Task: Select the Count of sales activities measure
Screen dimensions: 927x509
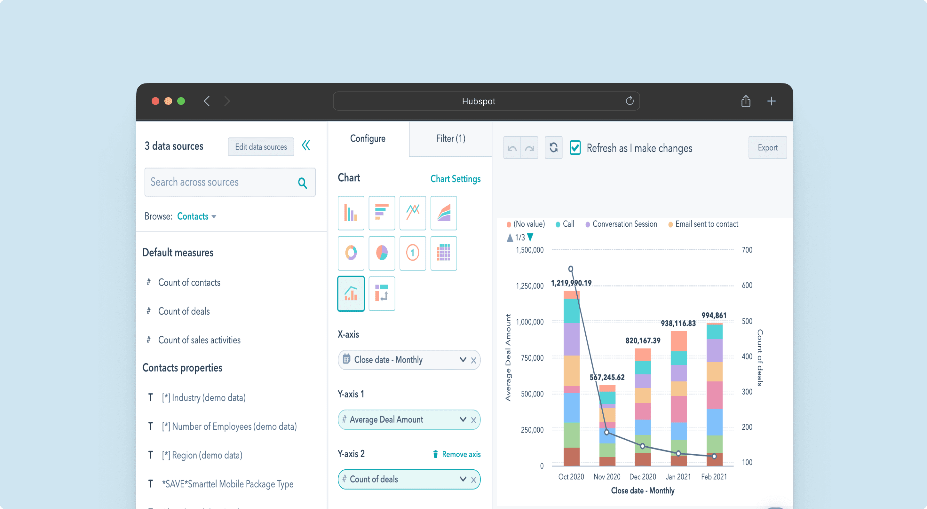Action: 199,340
